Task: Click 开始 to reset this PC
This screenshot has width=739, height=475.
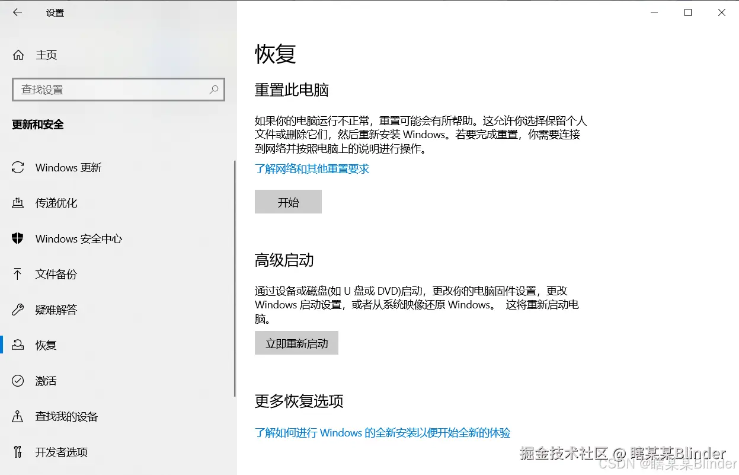Action: [288, 202]
